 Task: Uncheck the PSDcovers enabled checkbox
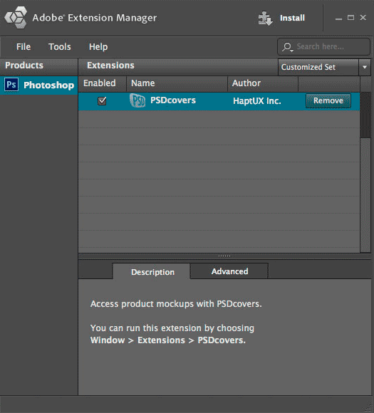coord(102,101)
